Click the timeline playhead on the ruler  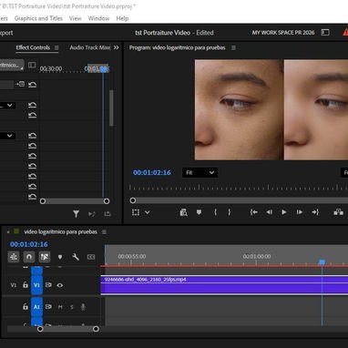tap(322, 262)
